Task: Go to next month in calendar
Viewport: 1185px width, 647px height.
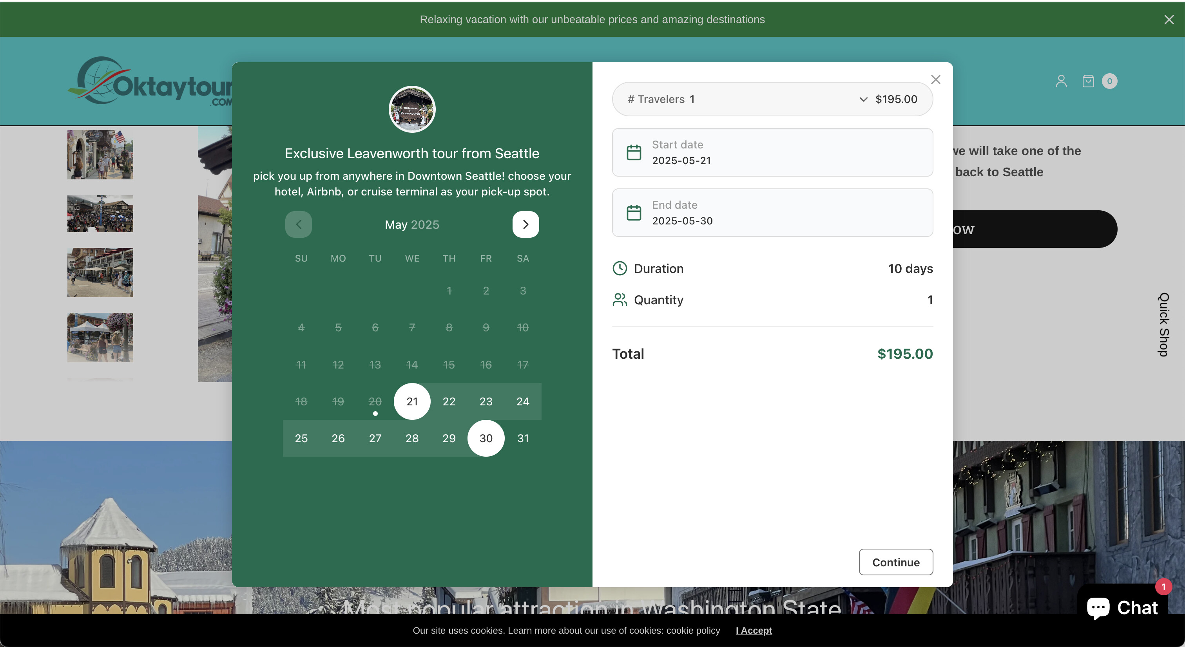Action: [x=525, y=224]
